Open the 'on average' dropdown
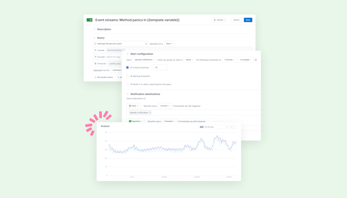The height and width of the screenshot is (198, 347). [246, 60]
